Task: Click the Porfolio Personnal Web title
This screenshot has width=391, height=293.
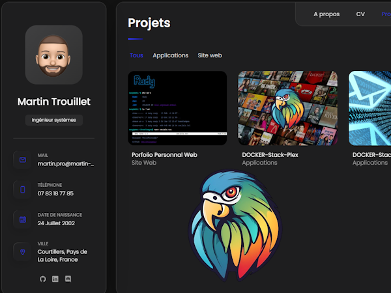Action: (x=164, y=155)
